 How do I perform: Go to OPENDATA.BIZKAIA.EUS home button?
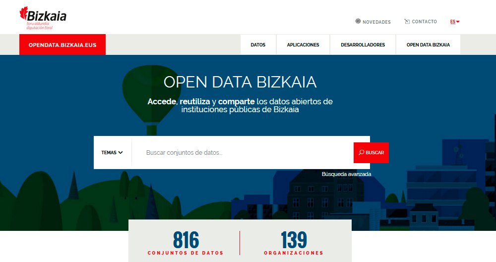tap(62, 45)
